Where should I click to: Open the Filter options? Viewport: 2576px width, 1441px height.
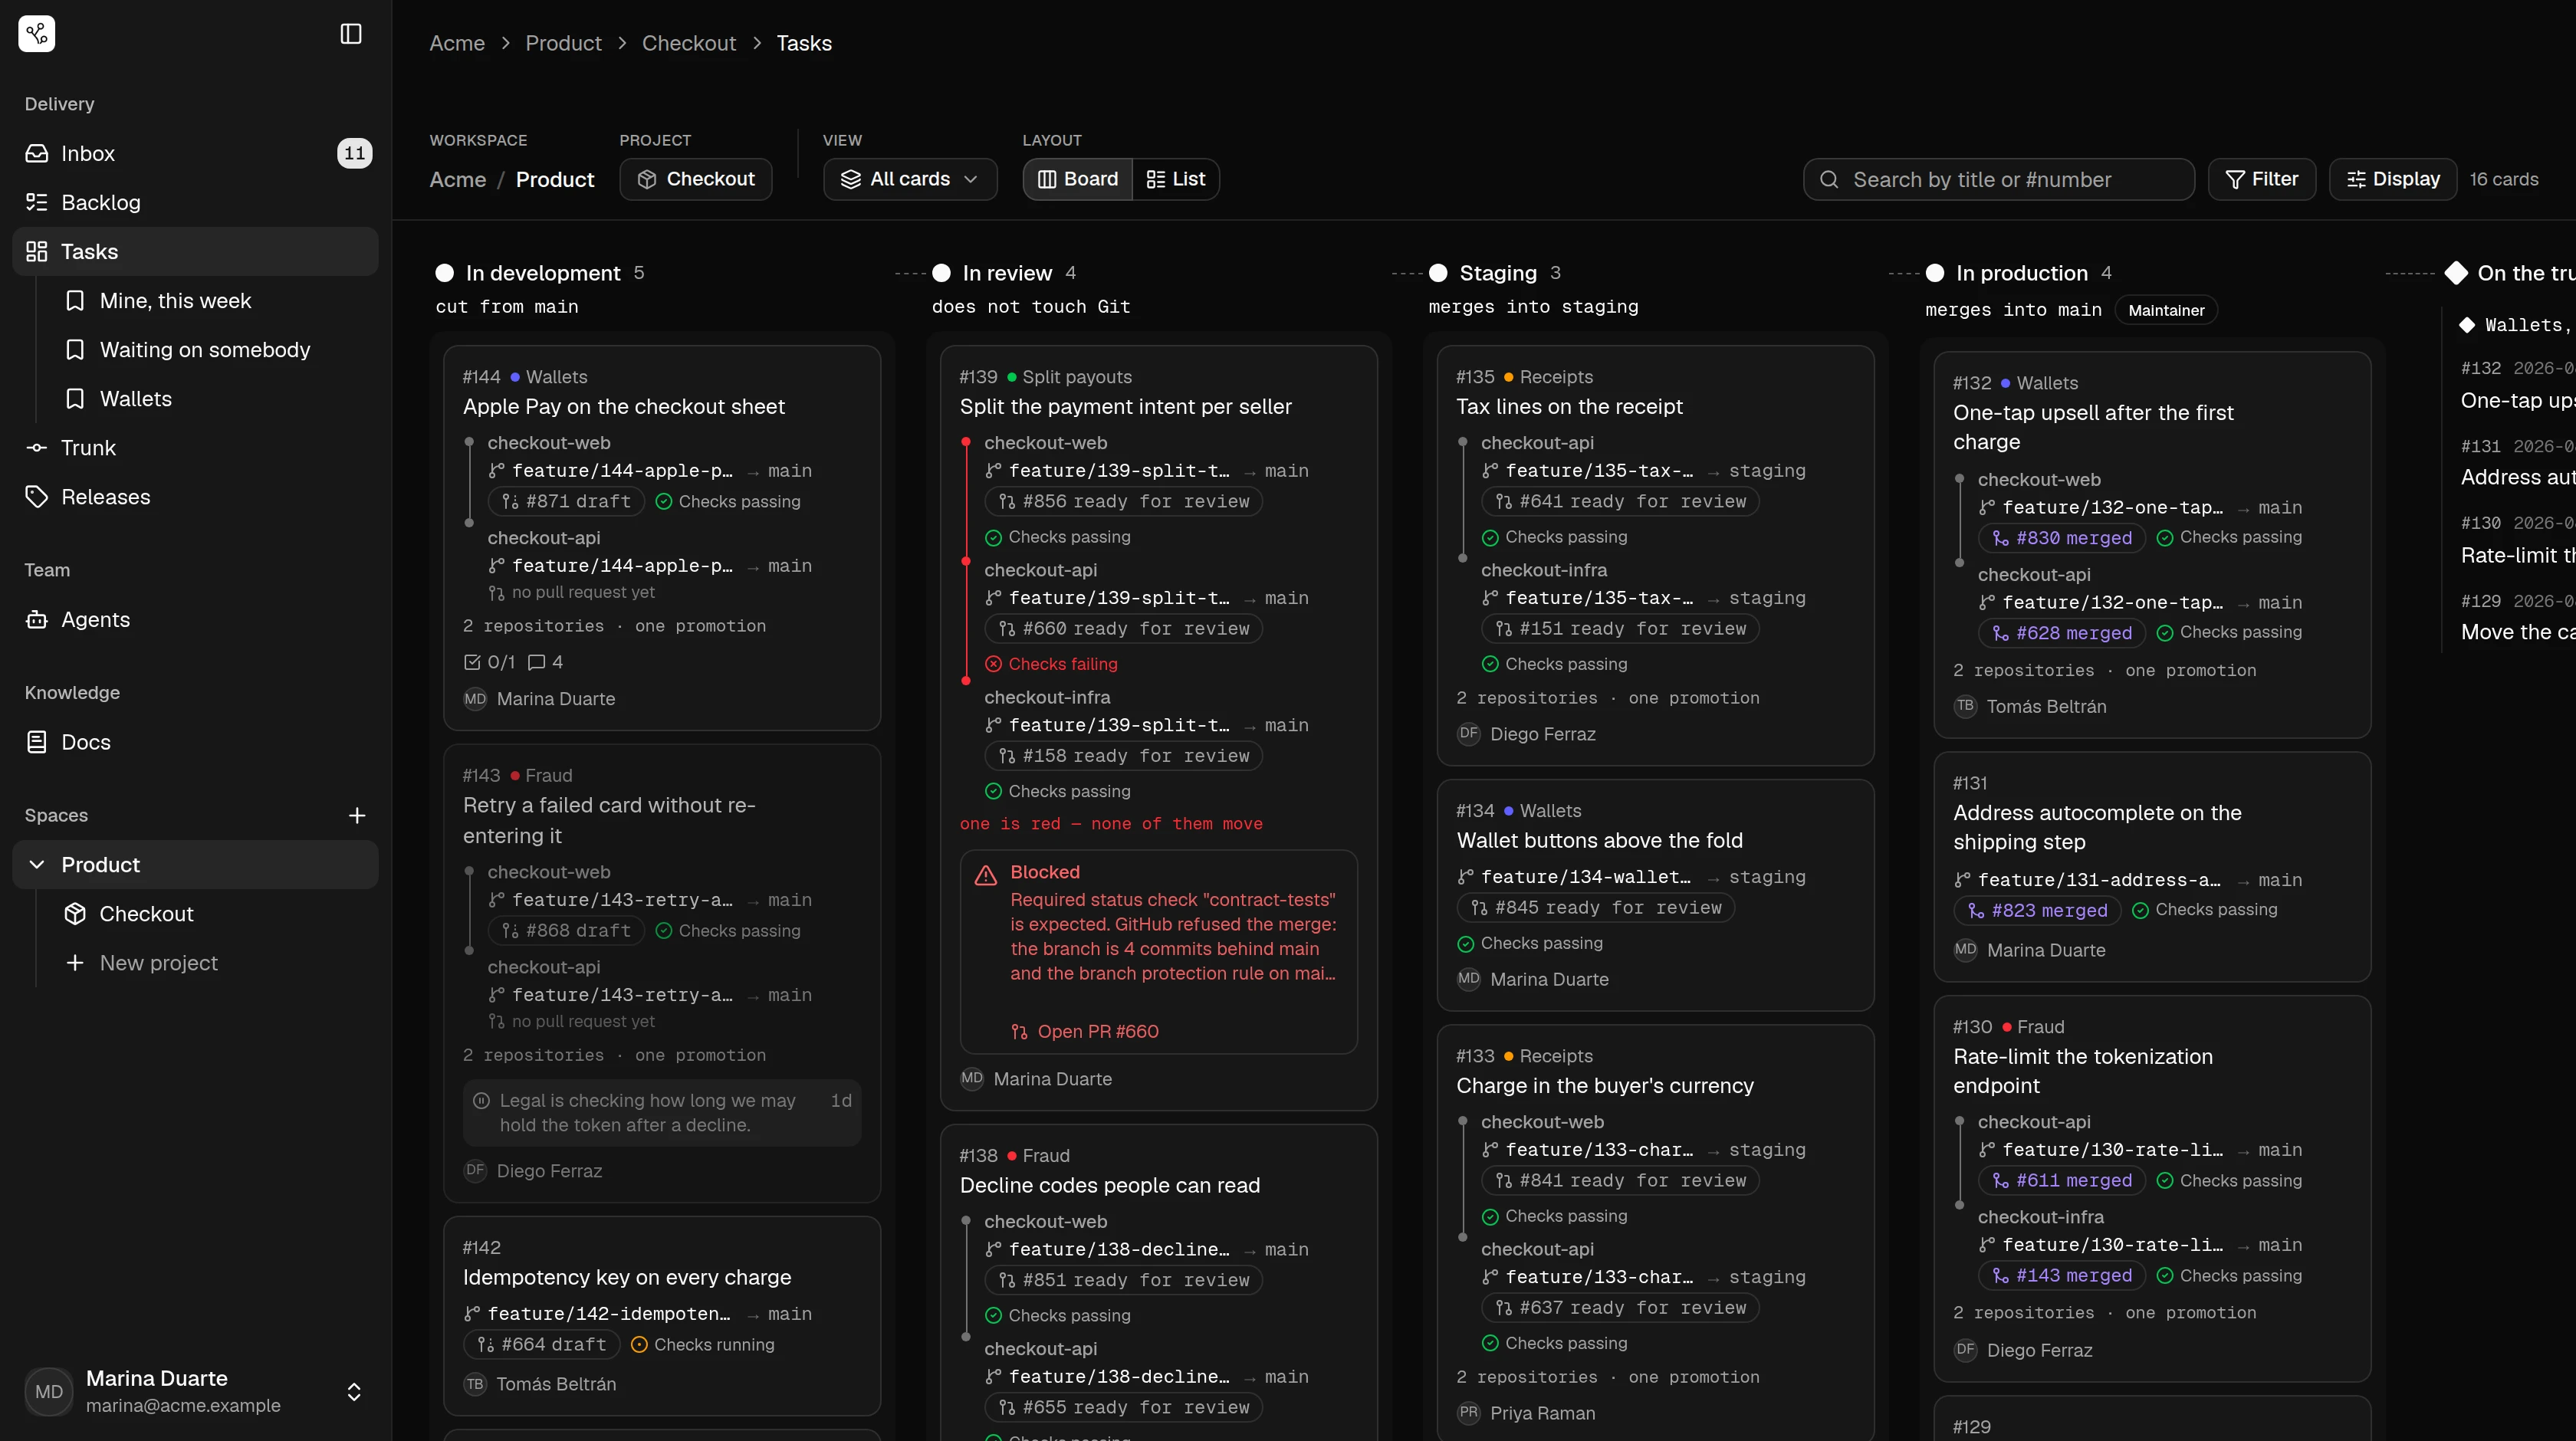(x=2262, y=179)
